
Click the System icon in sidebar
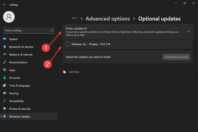pos(4,39)
